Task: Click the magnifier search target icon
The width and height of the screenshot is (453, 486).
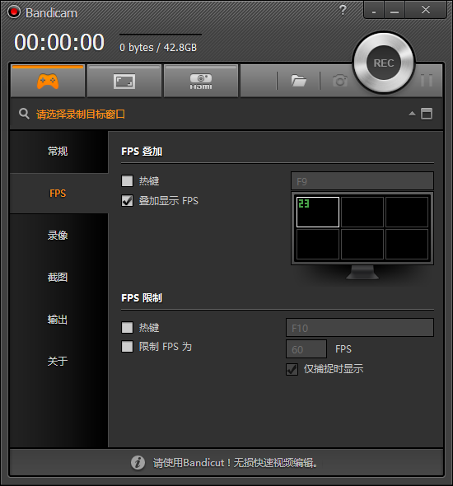Action: [24, 114]
